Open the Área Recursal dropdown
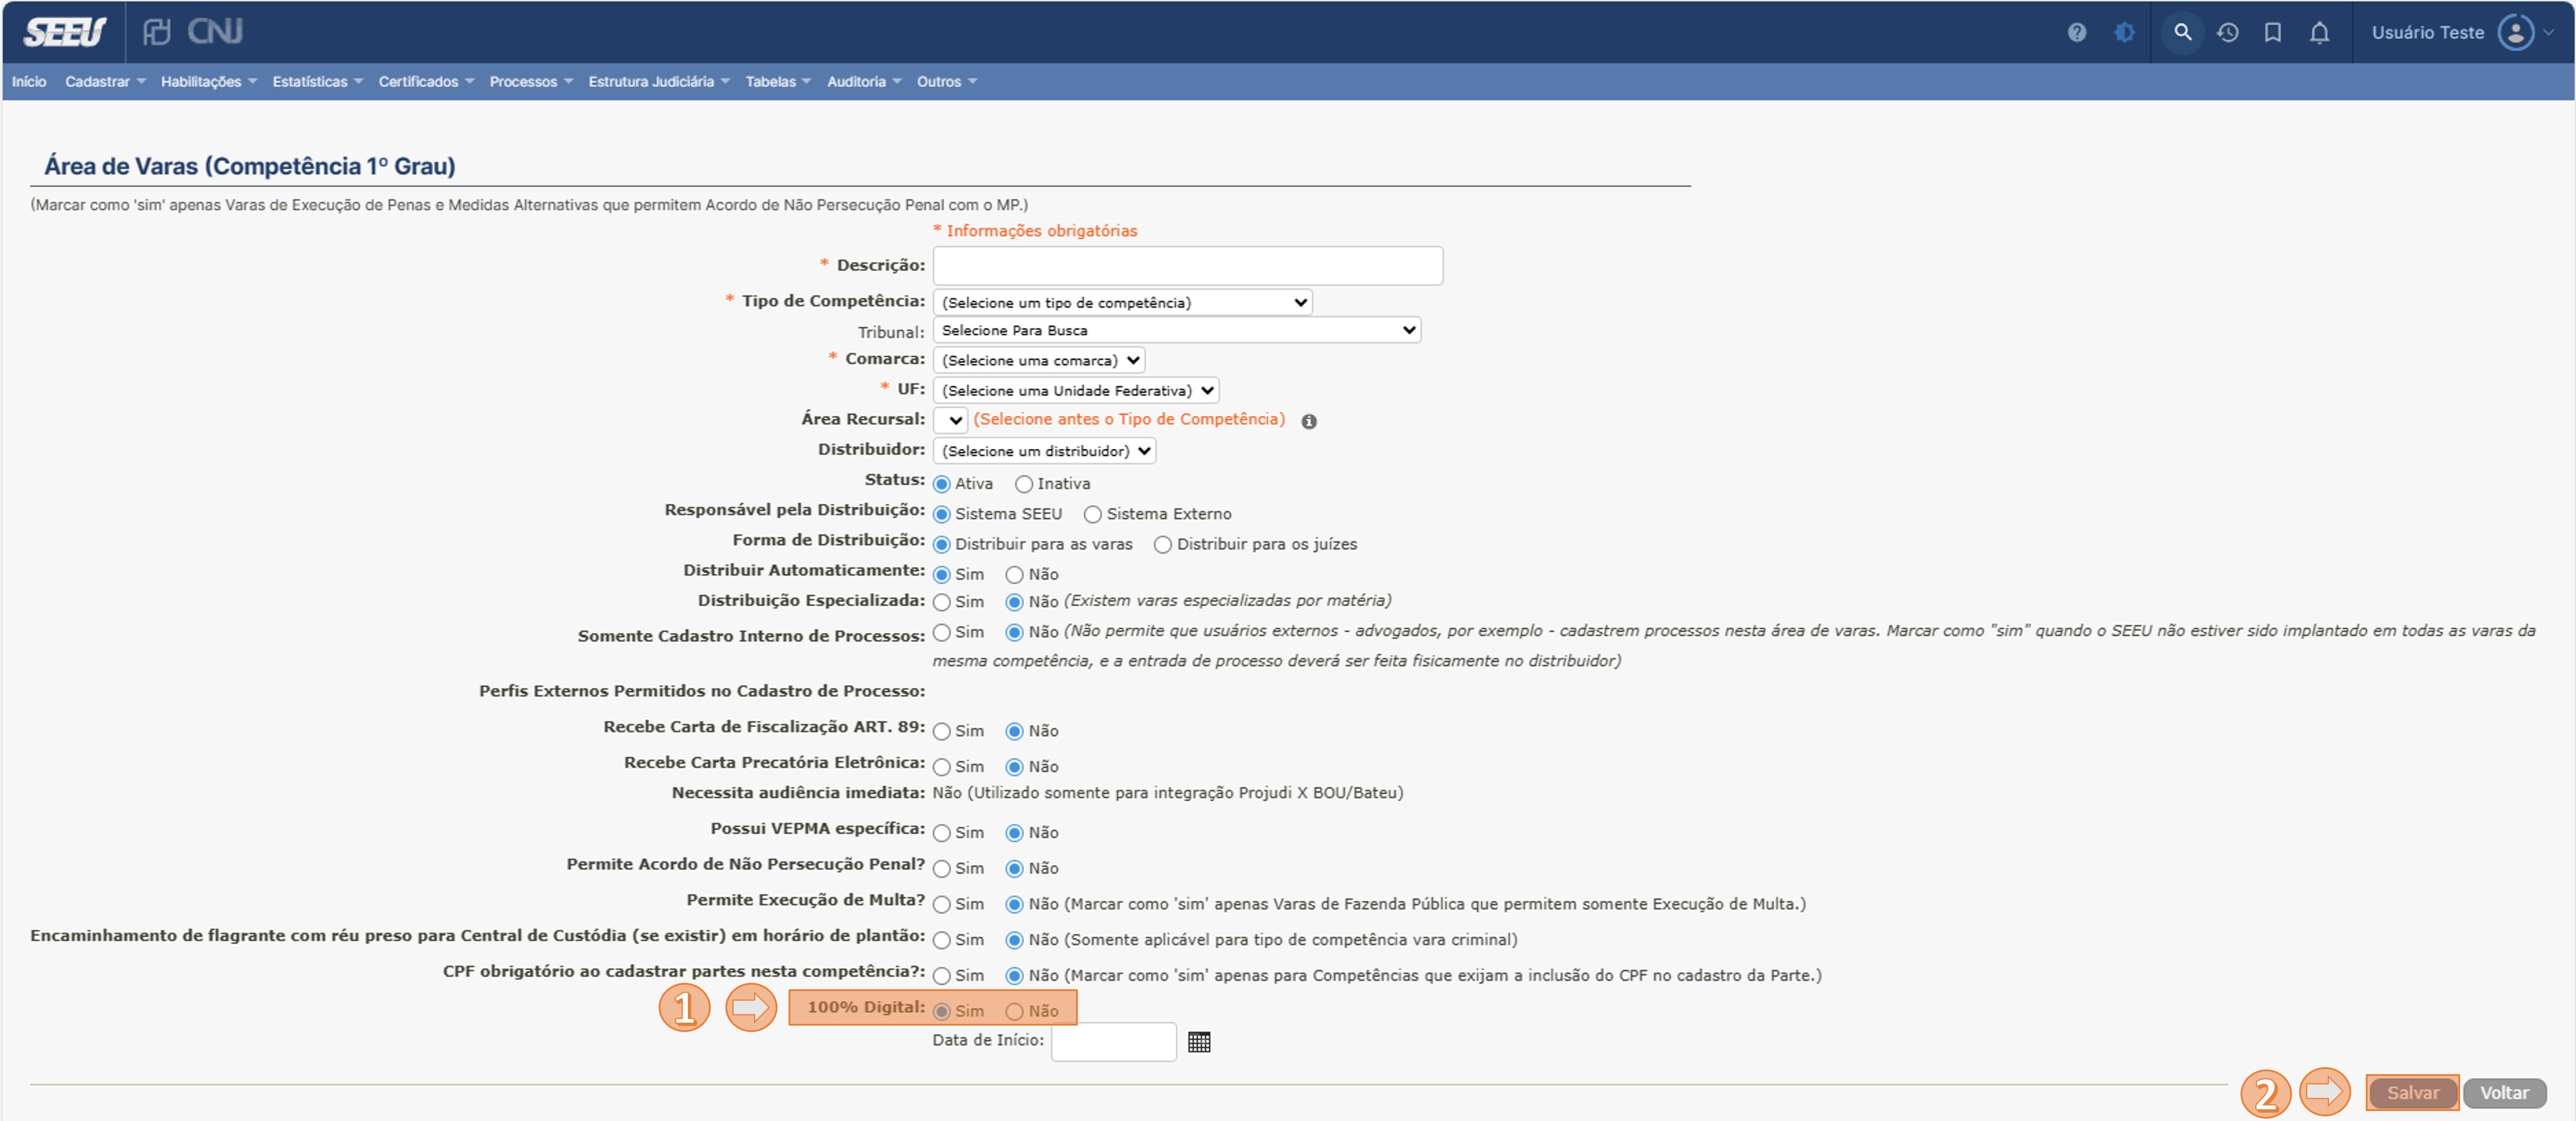The height and width of the screenshot is (1121, 2576). click(950, 420)
